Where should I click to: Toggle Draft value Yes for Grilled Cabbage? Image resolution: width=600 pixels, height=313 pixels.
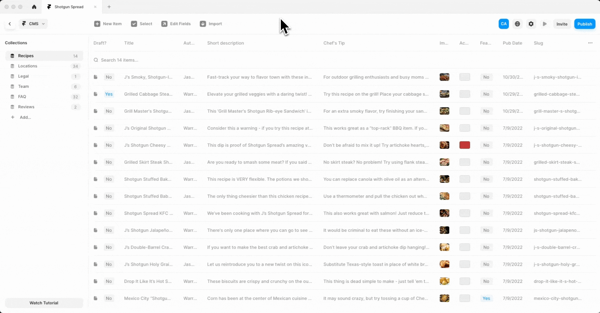[109, 94]
